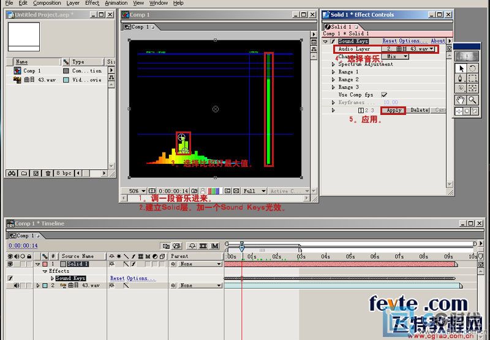The height and width of the screenshot is (340, 490).
Task: Click the Comp 1 tab in the Timeline window
Action: click(24, 235)
